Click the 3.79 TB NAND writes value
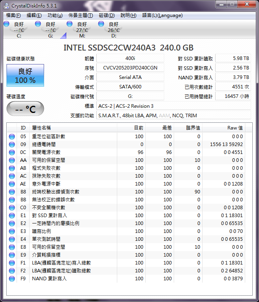Screen dimensions: 259x302 tap(233, 77)
